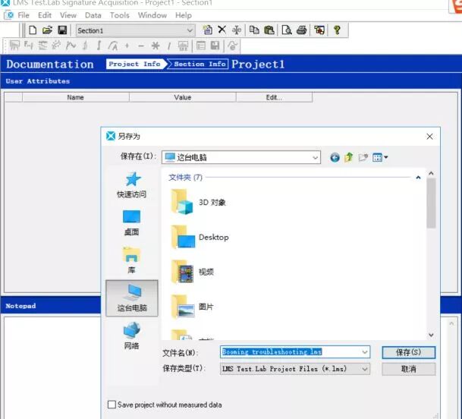Screen dimensions: 462x419
Task: Click the Paste clipboard toolbar icon
Action: [x=269, y=30]
